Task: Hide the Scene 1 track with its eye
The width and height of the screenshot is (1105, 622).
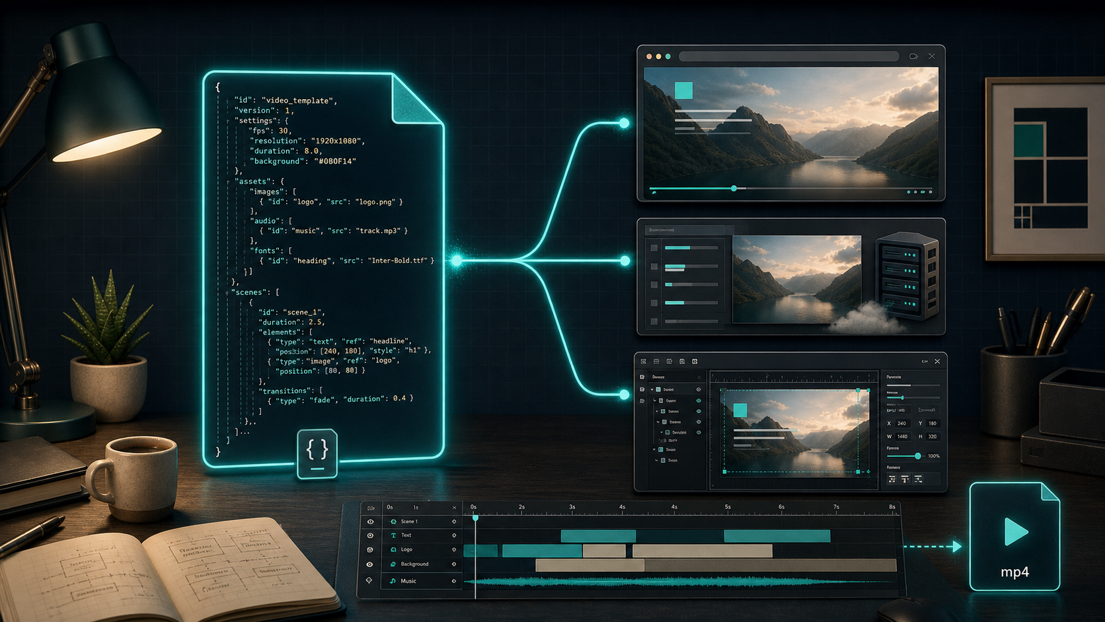Action: 370,522
